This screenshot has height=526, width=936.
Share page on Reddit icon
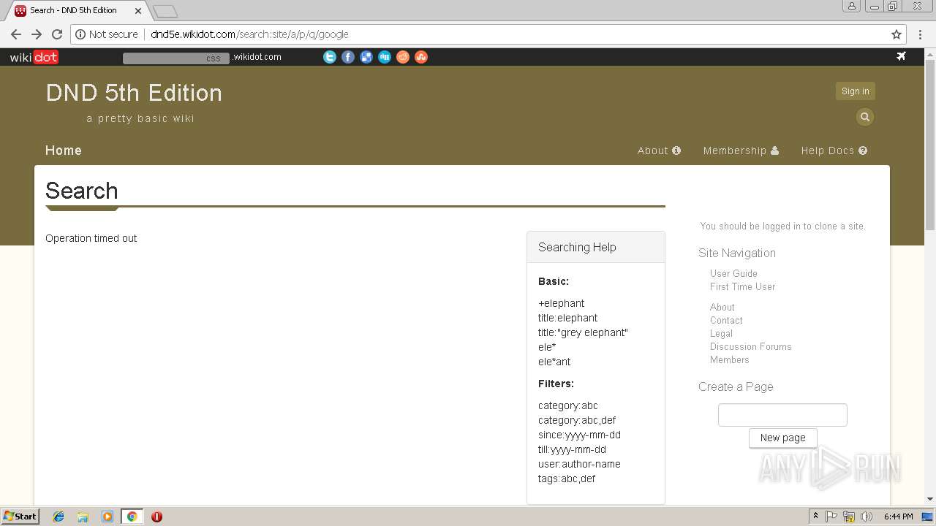click(x=403, y=57)
